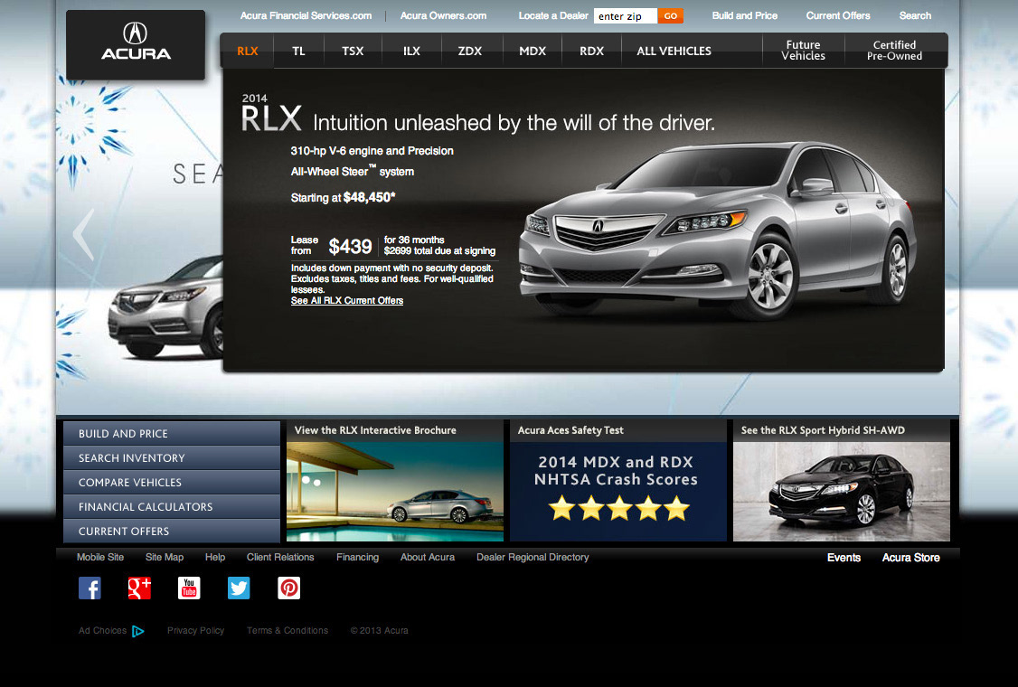
Task: Click See All RLX Current Offers
Action: [347, 301]
